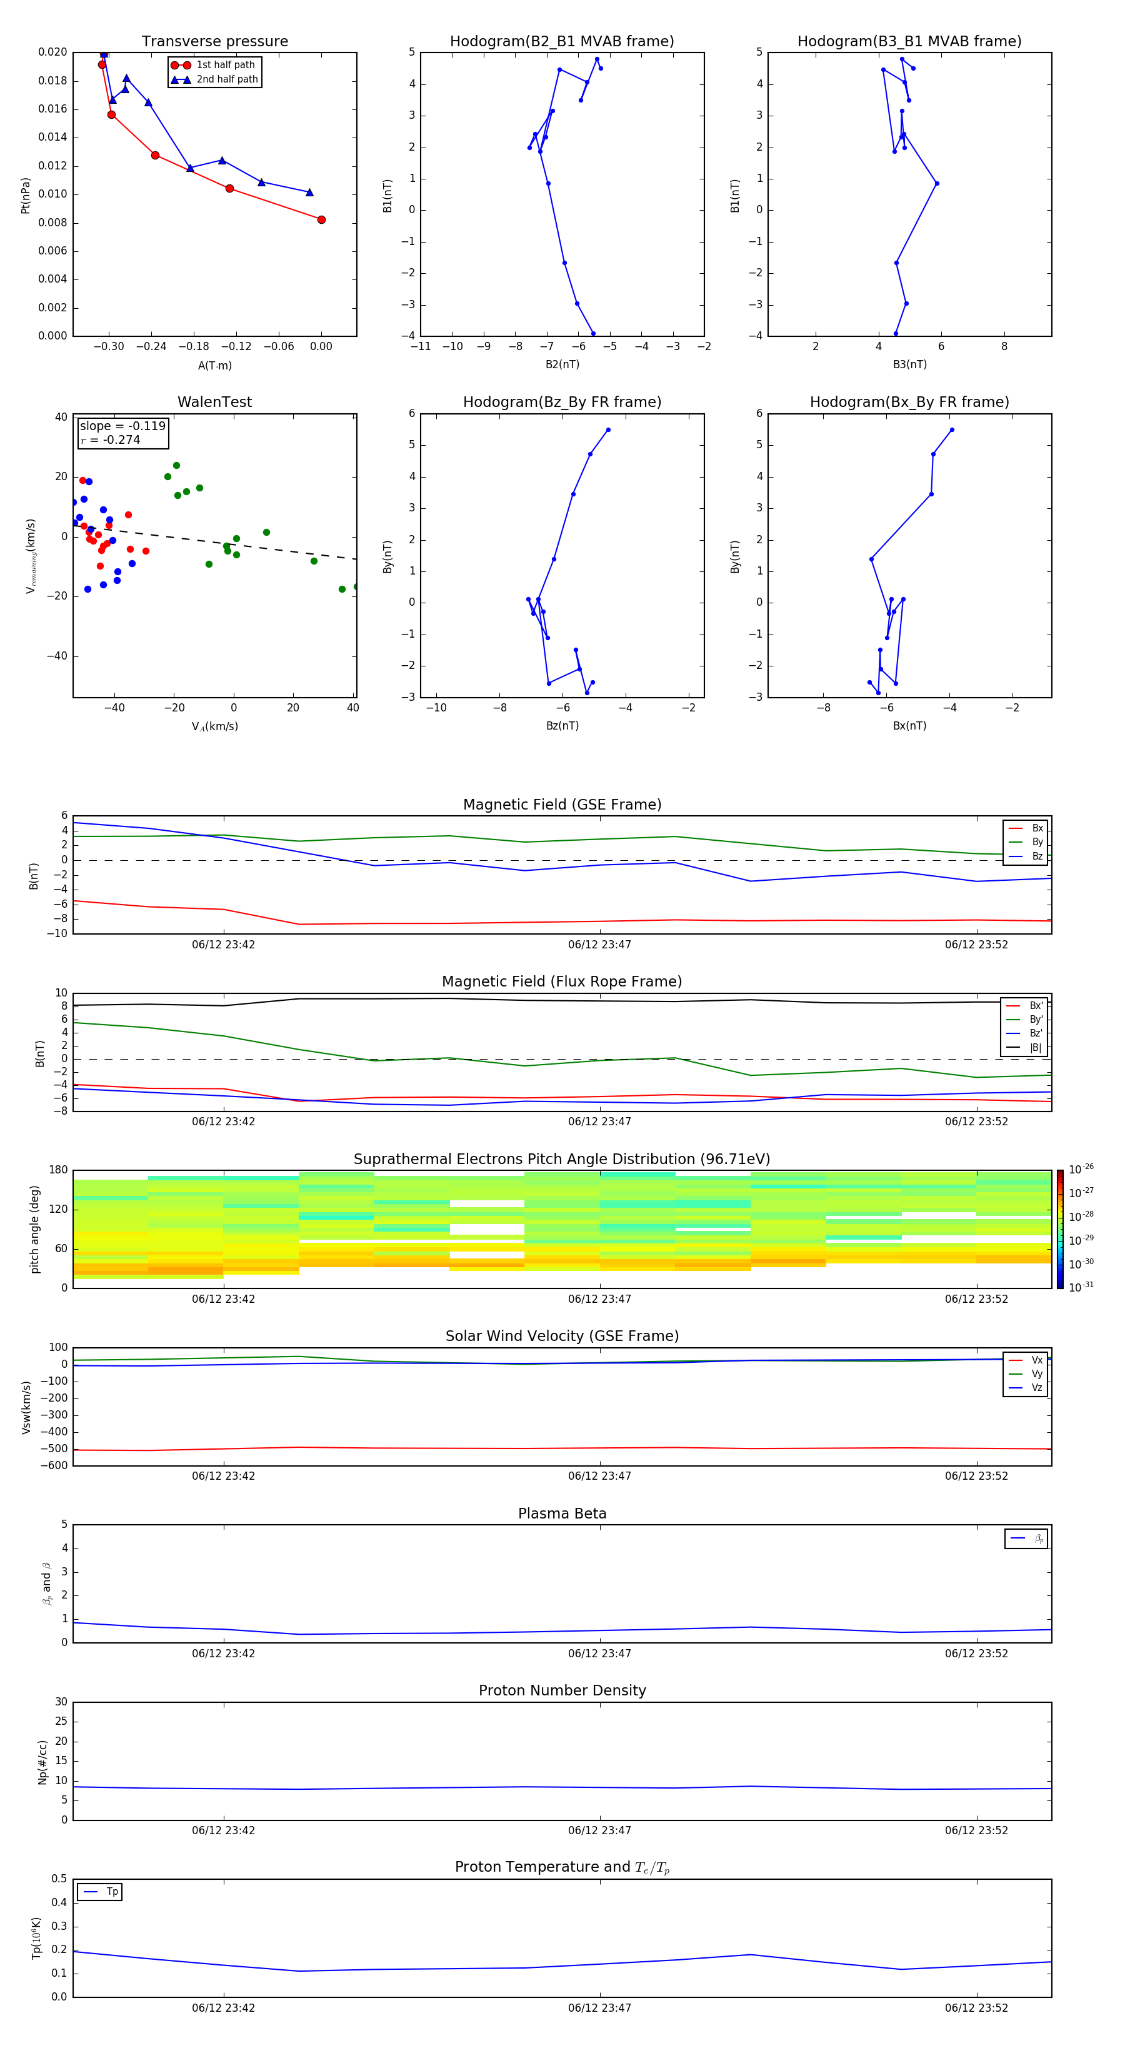
Task: Click the 'WalenTest' plot title
Action: coord(214,402)
